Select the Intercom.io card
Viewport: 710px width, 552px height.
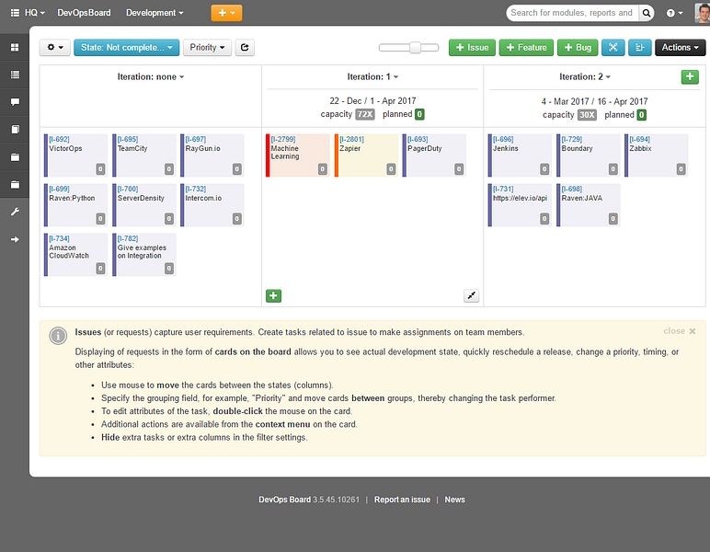point(212,205)
